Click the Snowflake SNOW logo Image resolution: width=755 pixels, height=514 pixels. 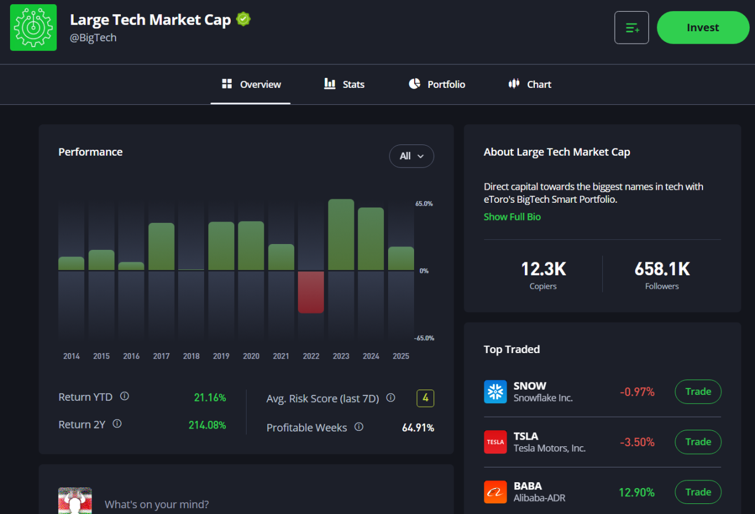pos(495,391)
